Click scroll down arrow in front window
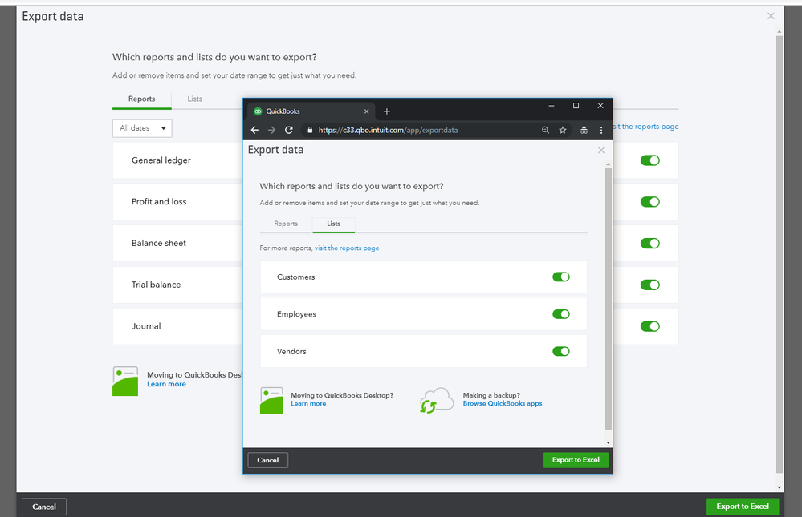This screenshot has width=802, height=517. [x=609, y=443]
